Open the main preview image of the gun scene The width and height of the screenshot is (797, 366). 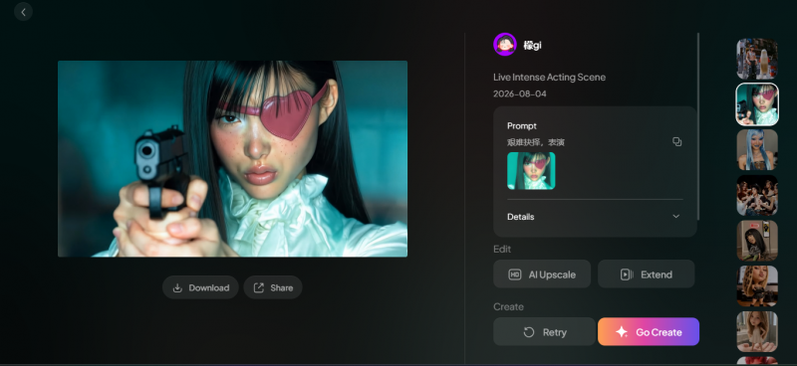point(232,158)
